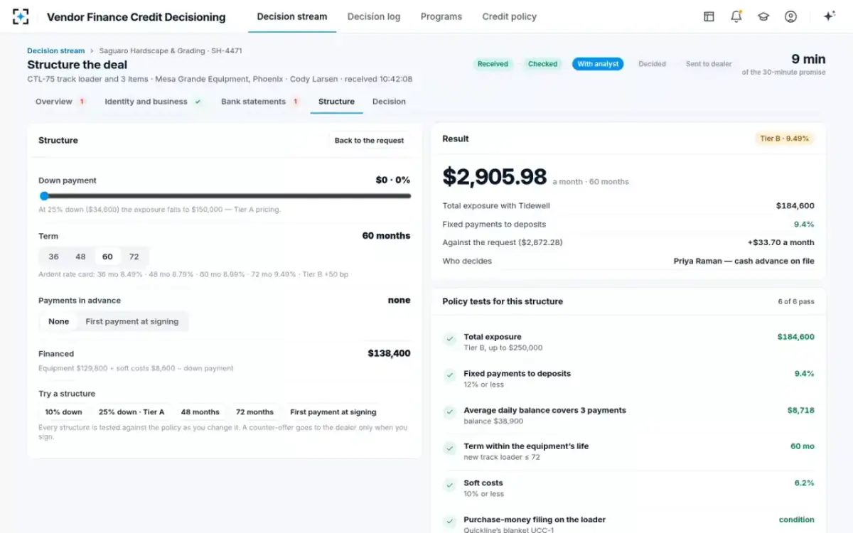Click check icon beside Term within equipment's life
This screenshot has height=533, width=853.
(449, 448)
